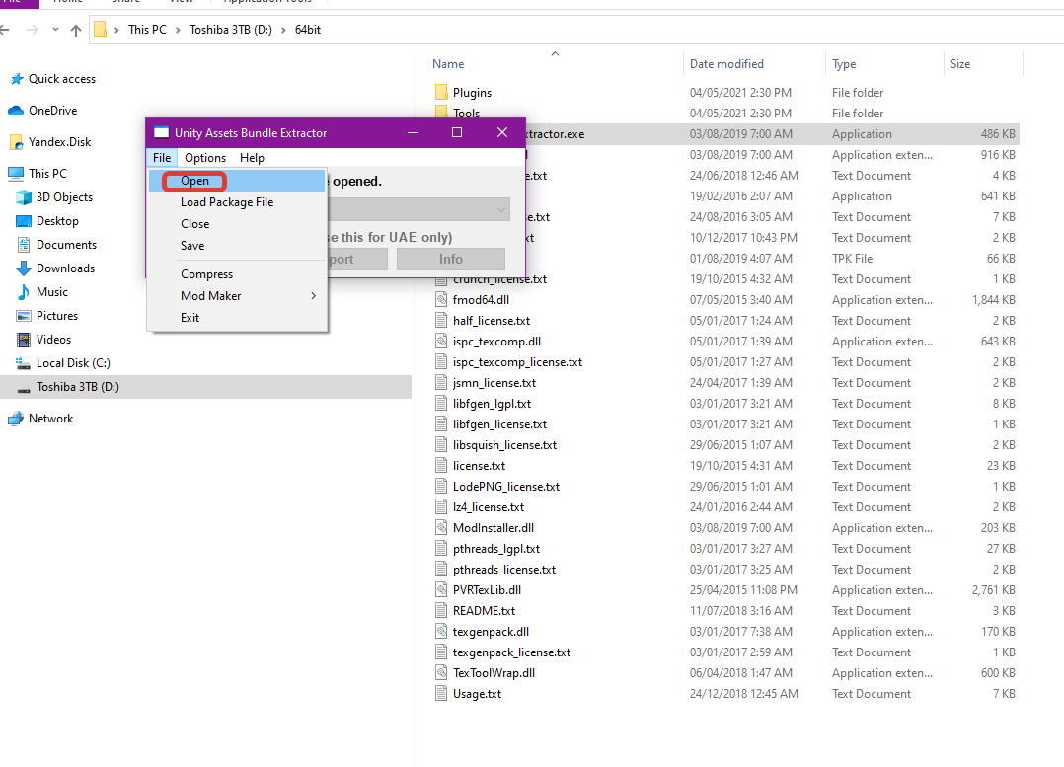Click the Local Disk (C:) drive icon
Image resolution: width=1064 pixels, height=767 pixels.
point(24,364)
